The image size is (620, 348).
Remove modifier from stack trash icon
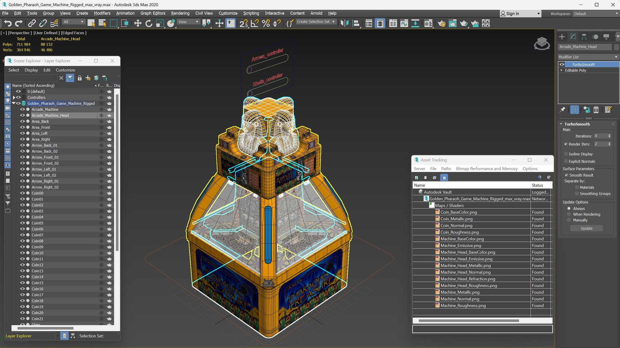596,110
